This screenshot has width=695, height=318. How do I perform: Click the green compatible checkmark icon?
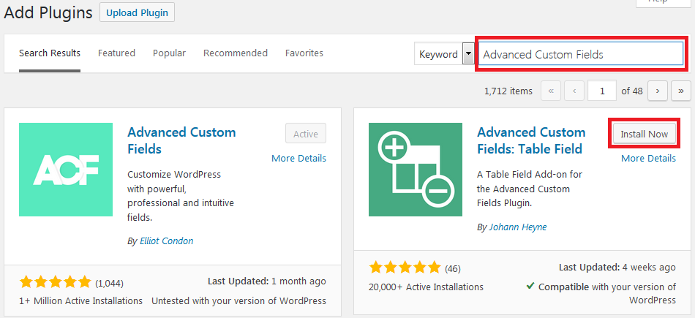point(530,286)
